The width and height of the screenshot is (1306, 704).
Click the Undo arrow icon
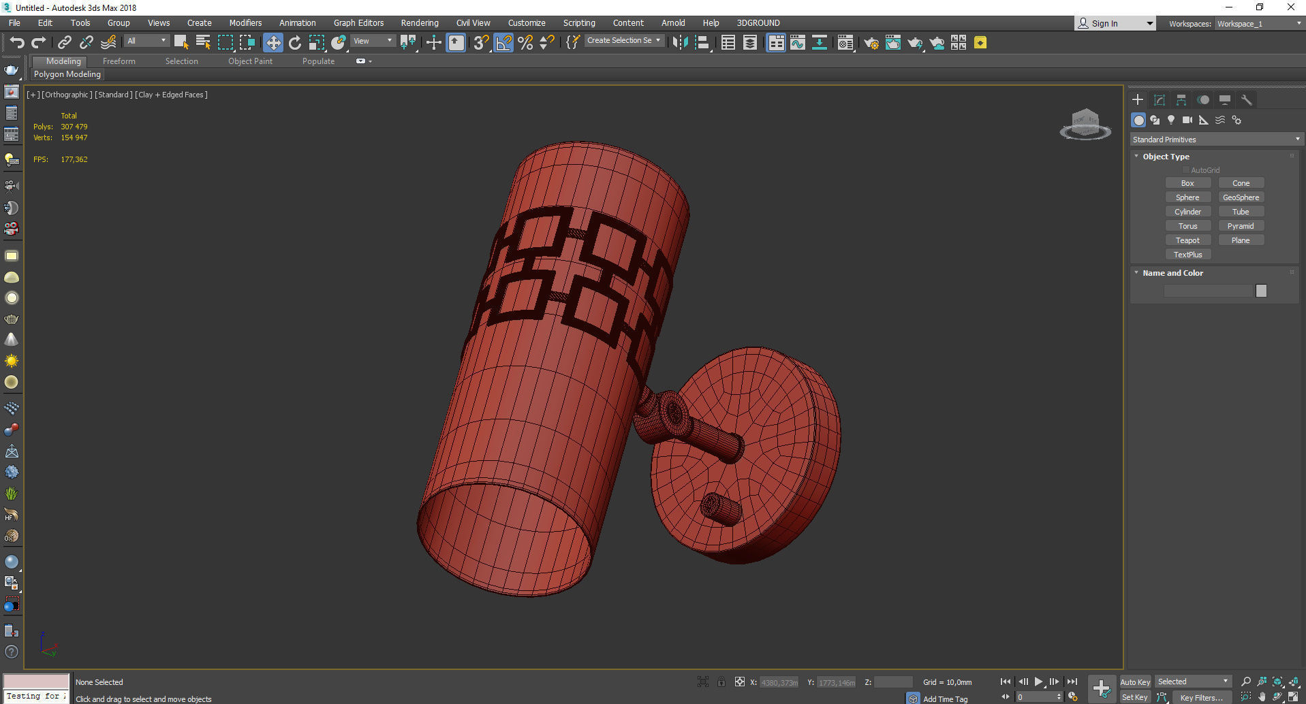point(17,43)
